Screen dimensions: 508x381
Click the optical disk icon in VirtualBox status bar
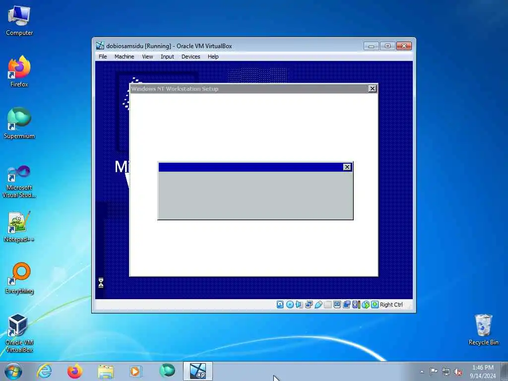(290, 305)
